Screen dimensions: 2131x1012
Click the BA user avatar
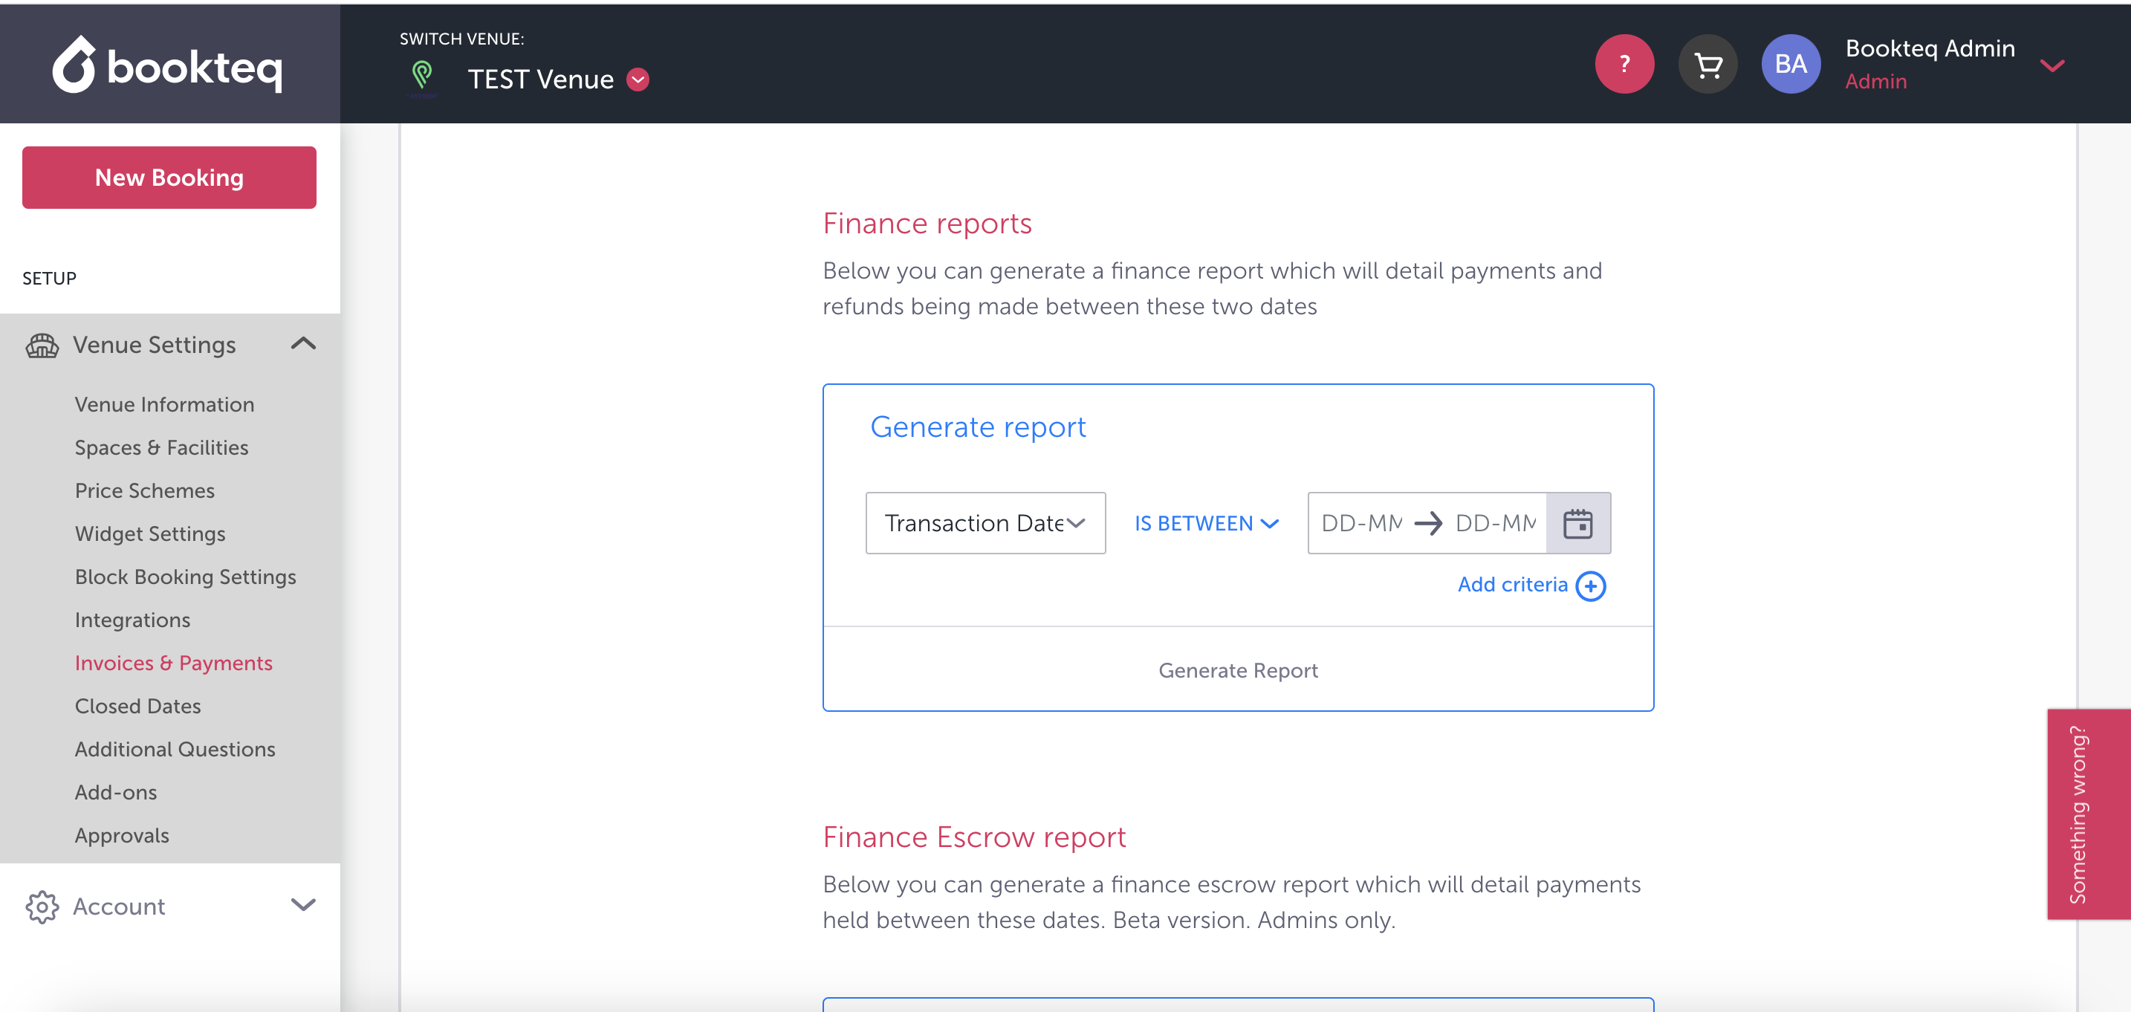tap(1790, 64)
